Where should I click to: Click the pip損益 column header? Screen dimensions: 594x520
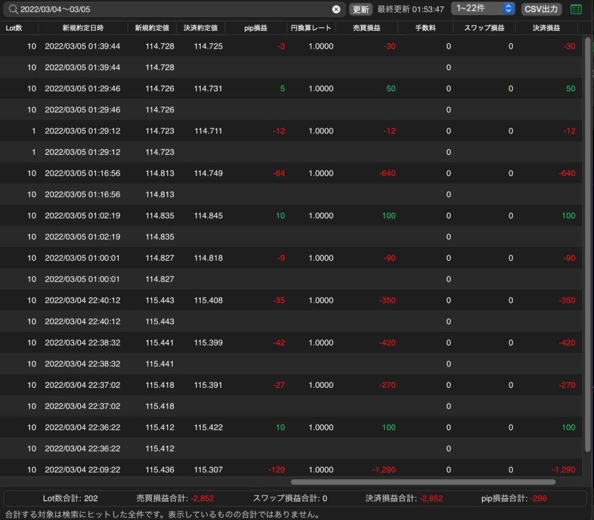[x=256, y=28]
